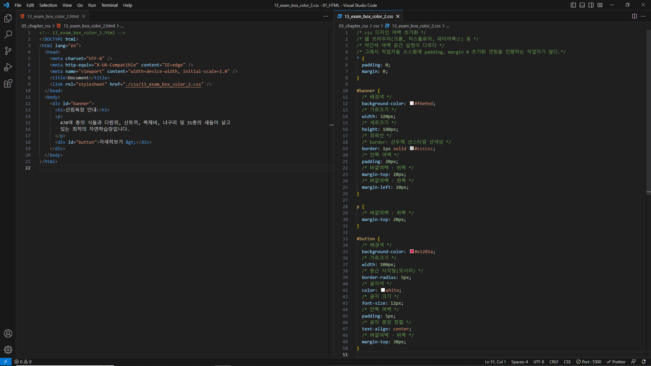Switch to 13_exam_box_color_2.html tab
The image size is (651, 366).
pyautogui.click(x=53, y=16)
